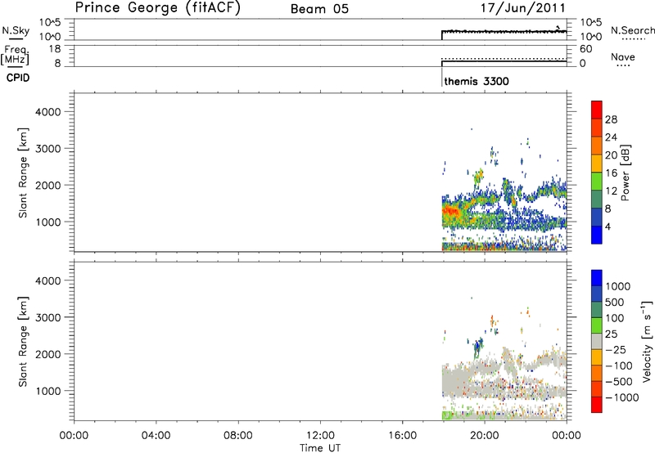Image resolution: width=655 pixels, height=453 pixels.
Task: Click the '18' tick on the frequency axis
Action: coord(55,49)
